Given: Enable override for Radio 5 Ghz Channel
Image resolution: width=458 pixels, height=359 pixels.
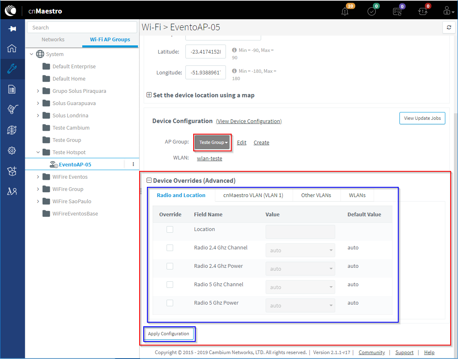Looking at the screenshot, I should 170,285.
